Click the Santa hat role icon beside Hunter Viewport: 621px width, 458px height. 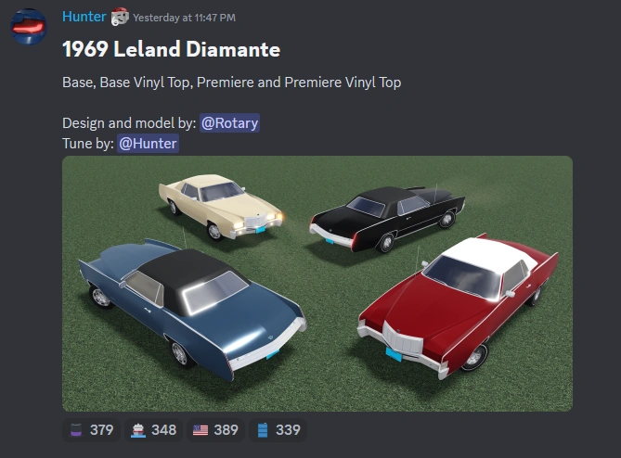[x=119, y=17]
